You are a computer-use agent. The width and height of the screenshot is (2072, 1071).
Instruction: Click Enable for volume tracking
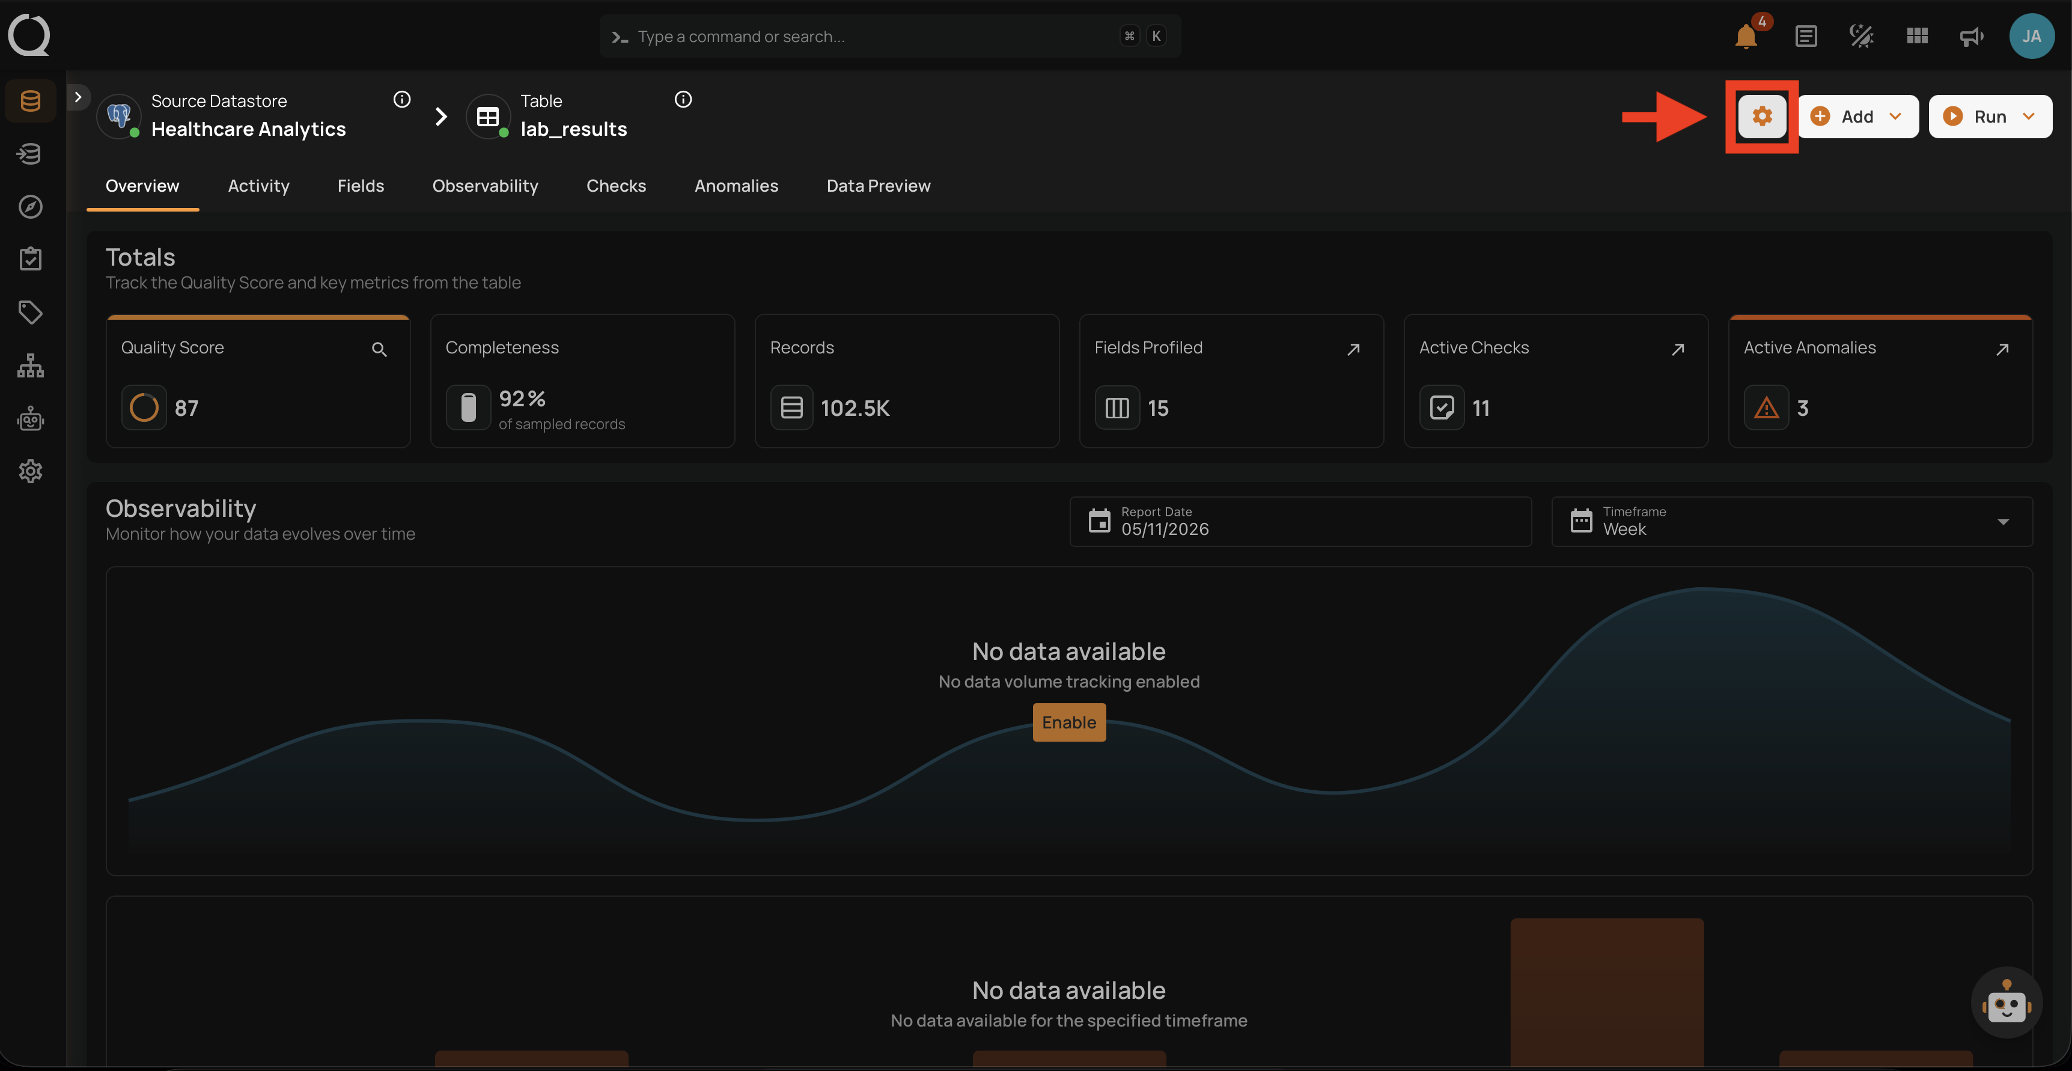point(1069,722)
